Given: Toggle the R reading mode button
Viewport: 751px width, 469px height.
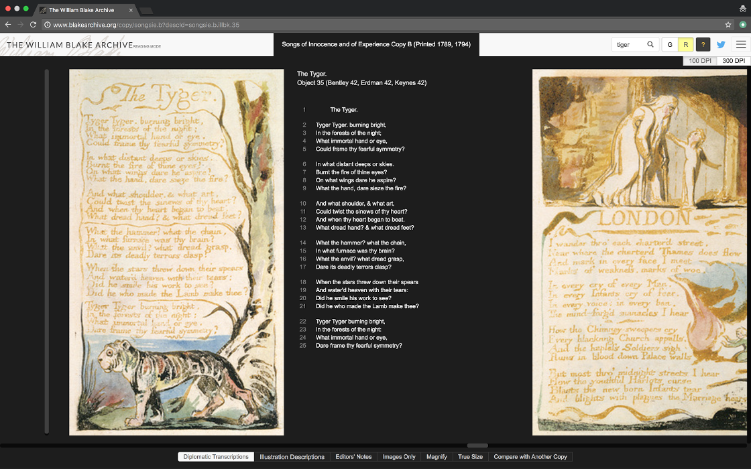Looking at the screenshot, I should (685, 44).
